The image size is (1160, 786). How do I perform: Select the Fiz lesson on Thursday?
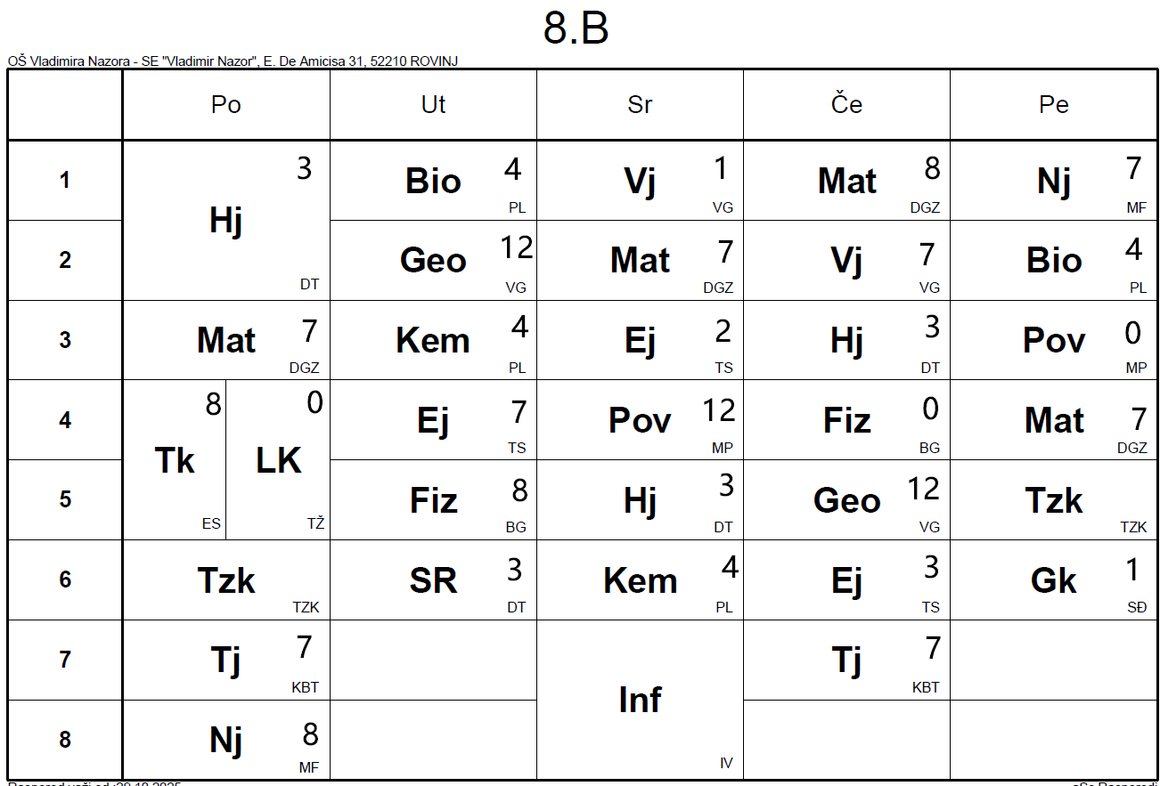coord(846,420)
